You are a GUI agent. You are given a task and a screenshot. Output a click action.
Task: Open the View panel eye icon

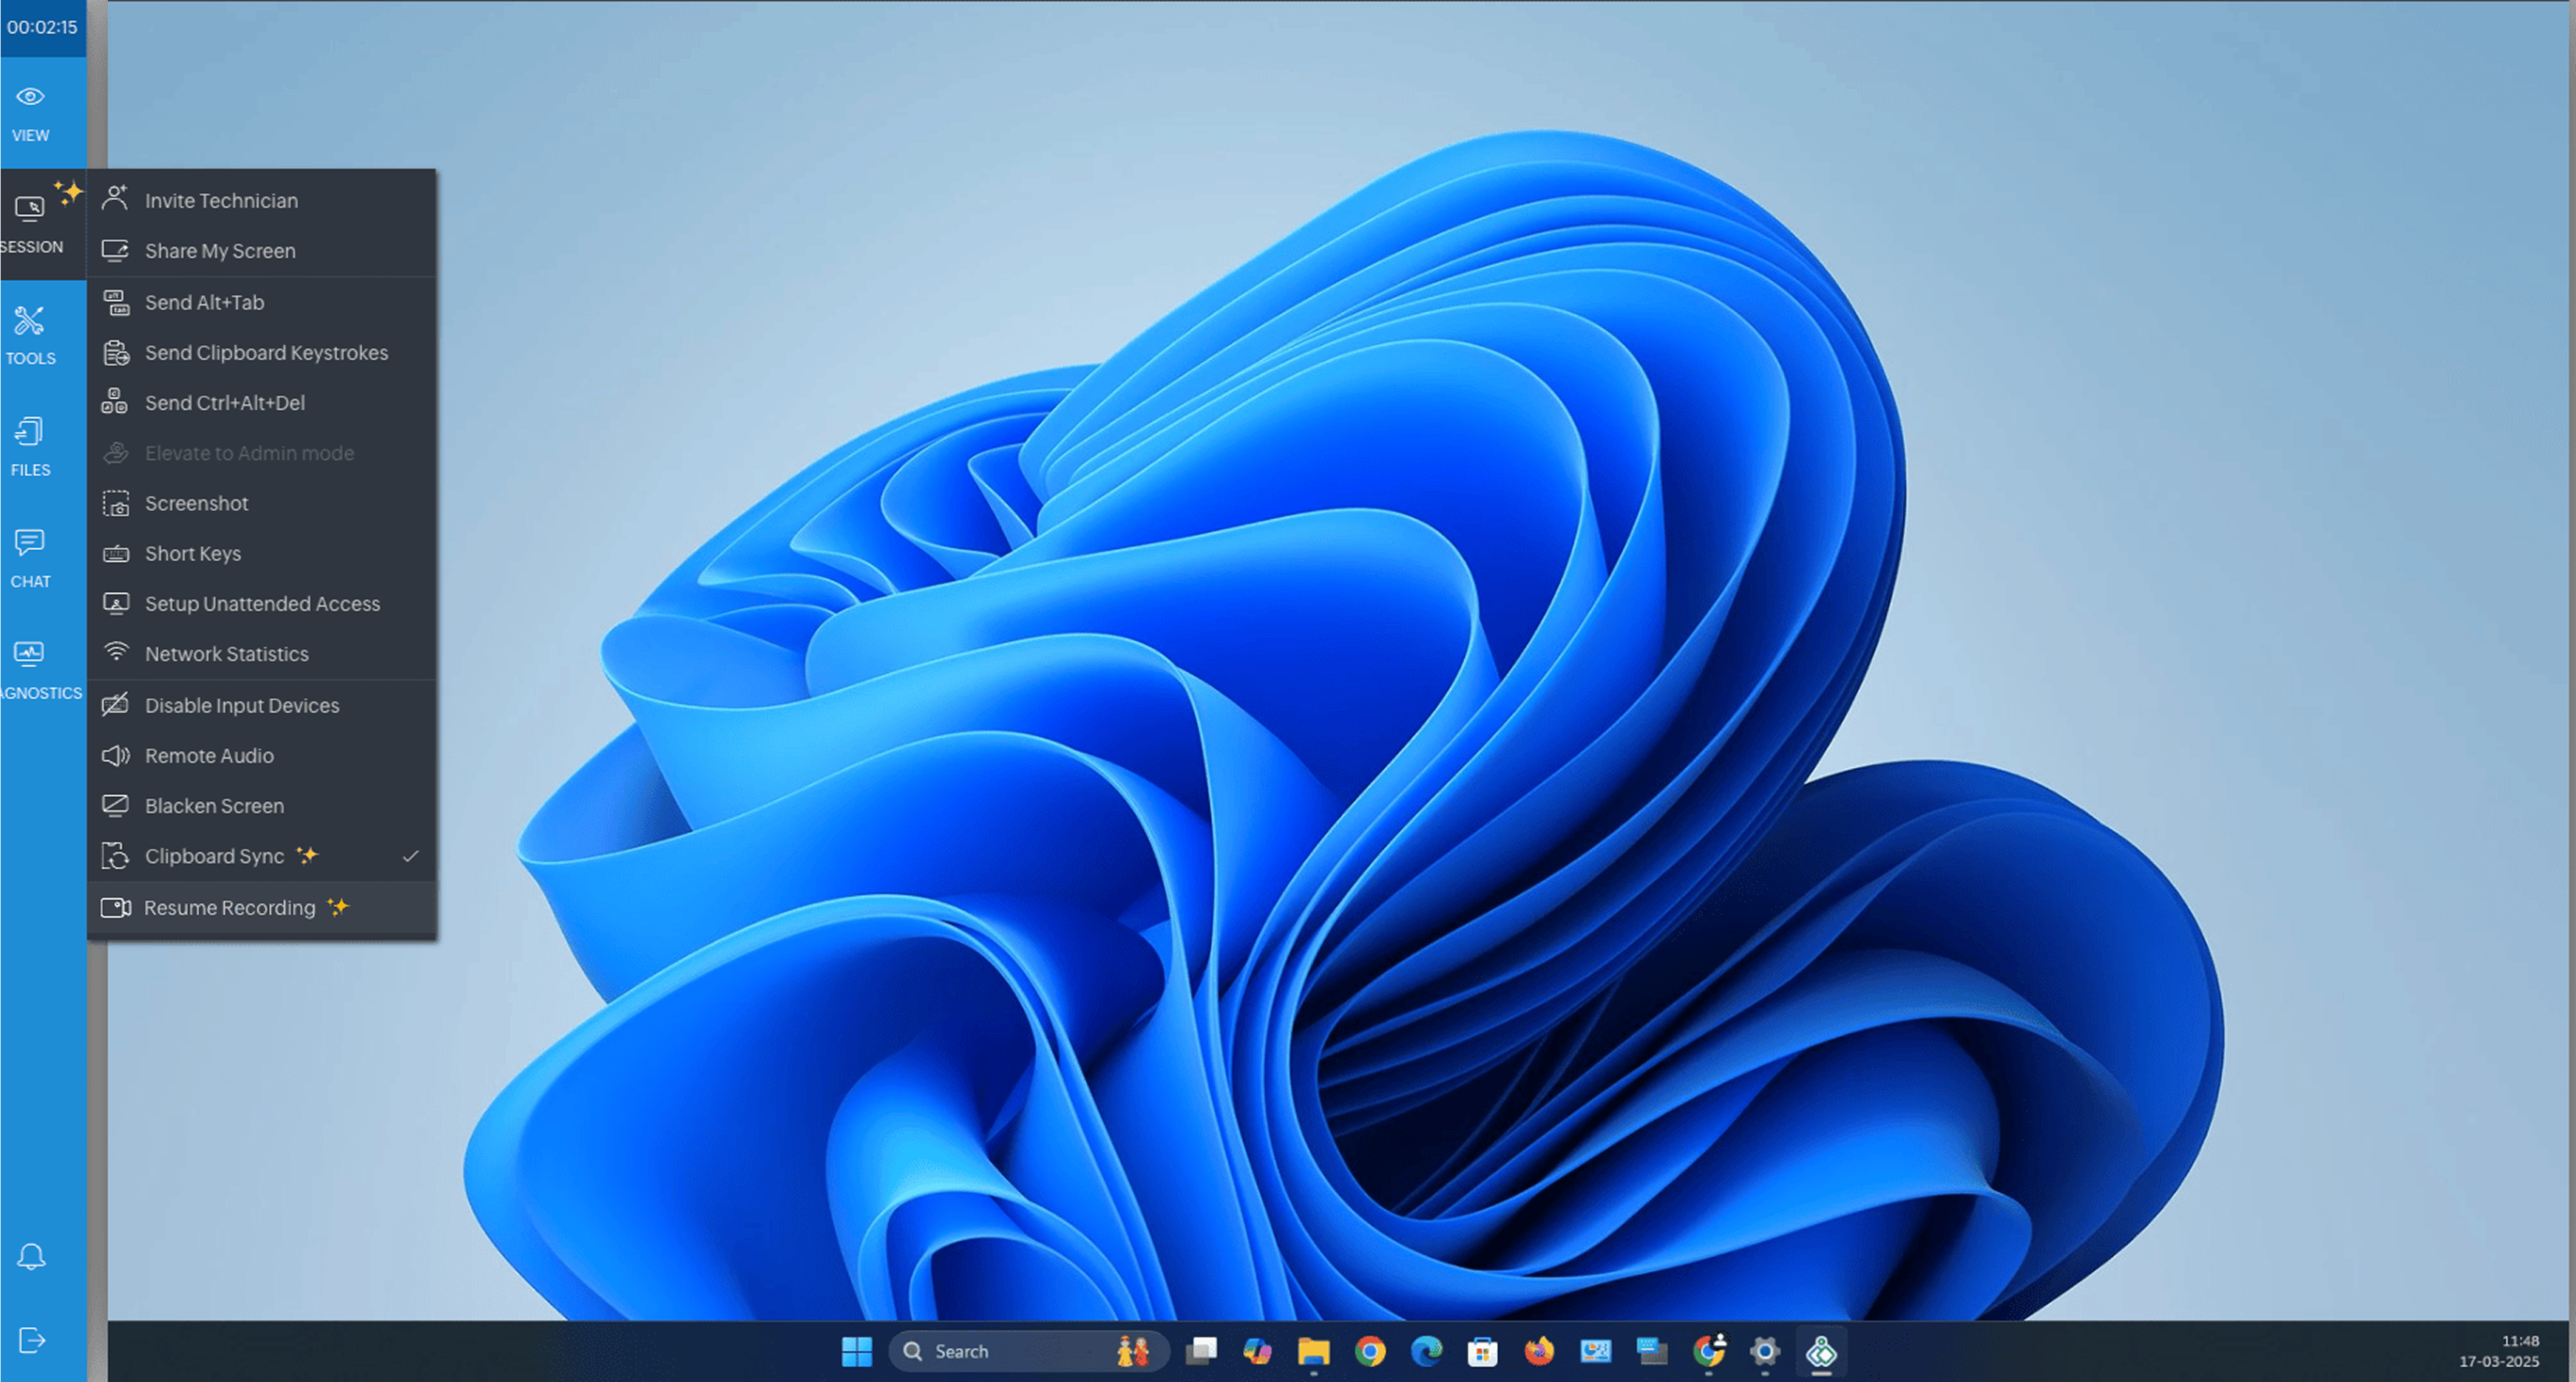(x=30, y=97)
